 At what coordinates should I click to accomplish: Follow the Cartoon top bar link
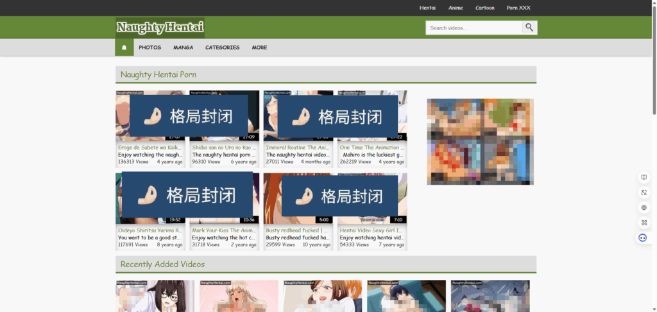click(485, 8)
